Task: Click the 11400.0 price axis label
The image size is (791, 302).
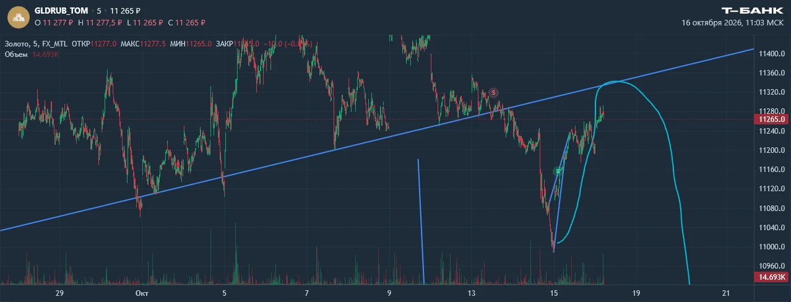Action: point(772,54)
